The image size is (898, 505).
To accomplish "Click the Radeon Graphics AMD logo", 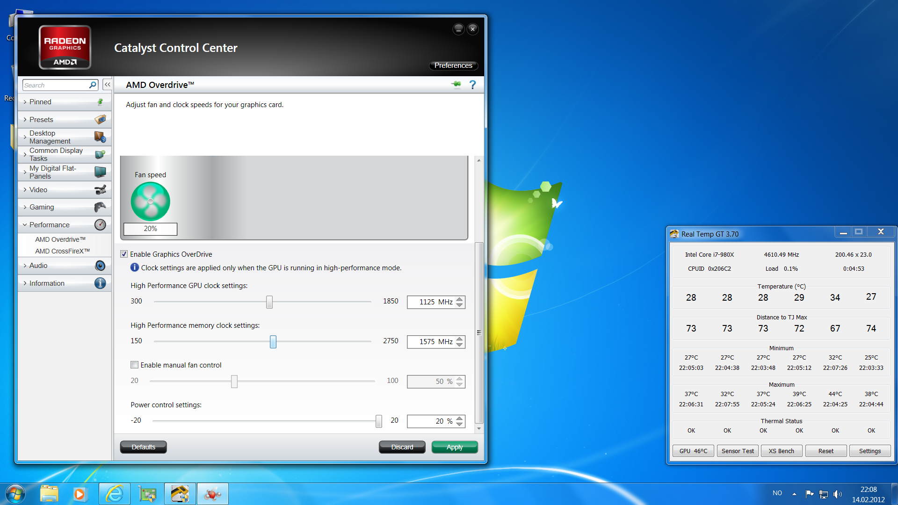I will [65, 47].
